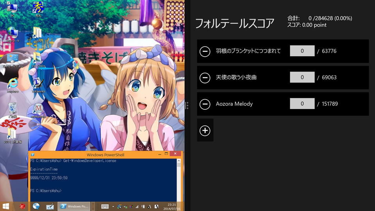375x211 pixels.
Task: Open the taskbar clock showing 23:21
Action: (x=172, y=206)
